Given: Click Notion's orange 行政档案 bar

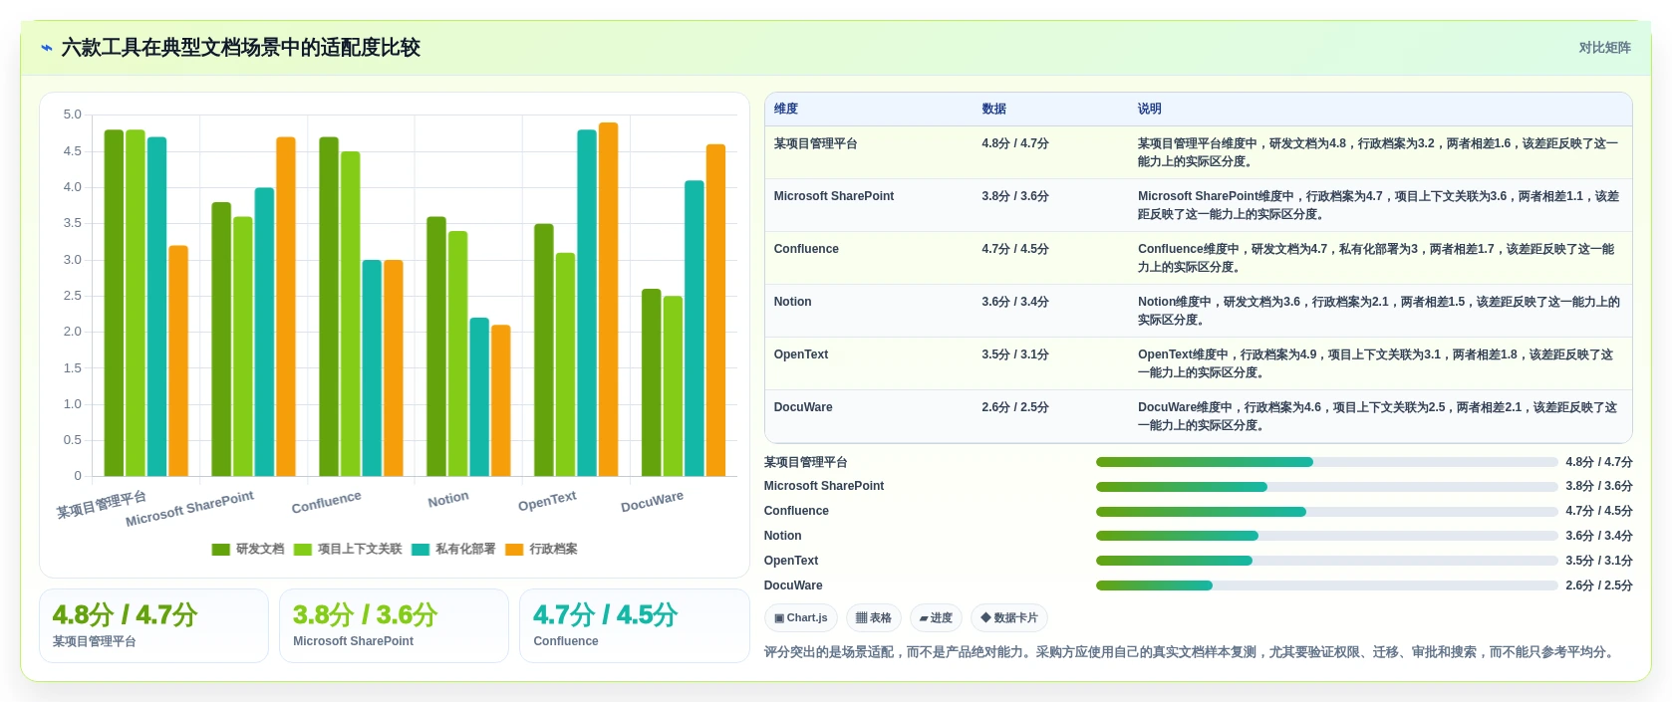Looking at the screenshot, I should click(x=500, y=400).
